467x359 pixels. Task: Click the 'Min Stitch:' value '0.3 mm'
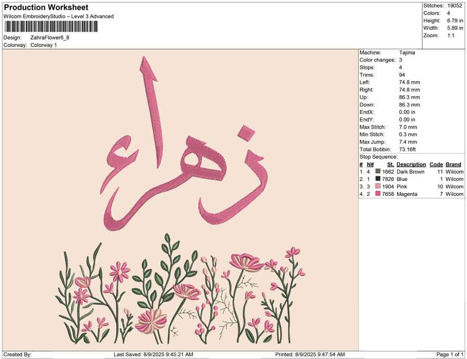408,134
